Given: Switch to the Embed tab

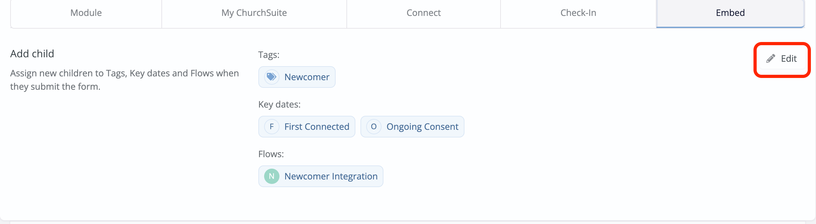Looking at the screenshot, I should tap(730, 13).
